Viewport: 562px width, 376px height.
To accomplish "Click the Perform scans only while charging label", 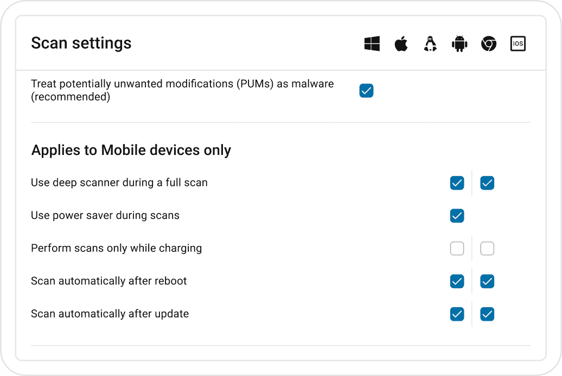I will pos(116,248).
